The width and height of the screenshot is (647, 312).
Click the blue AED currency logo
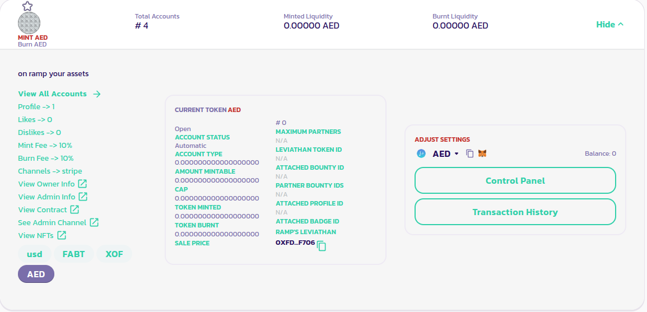421,153
